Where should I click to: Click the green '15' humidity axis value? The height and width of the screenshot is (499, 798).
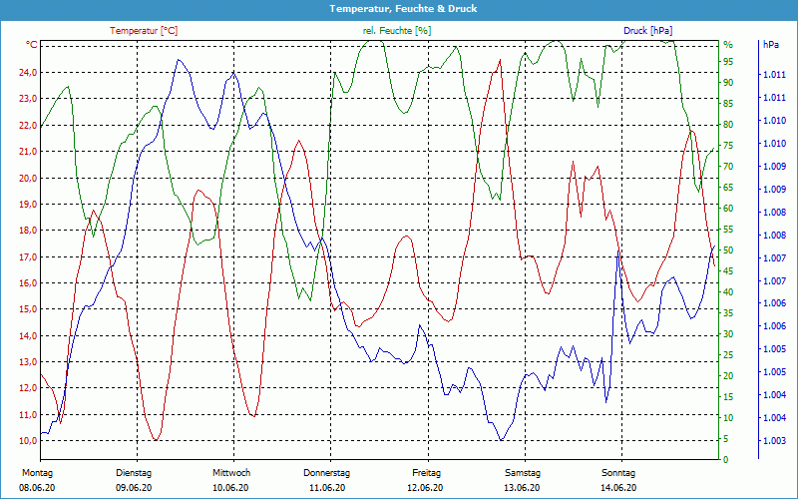pos(728,396)
